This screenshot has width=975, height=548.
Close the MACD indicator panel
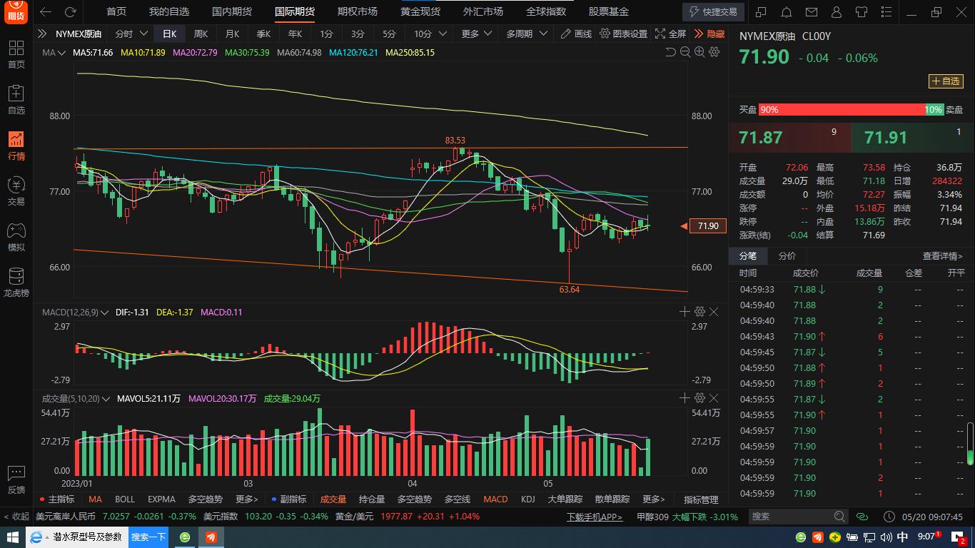pos(714,312)
